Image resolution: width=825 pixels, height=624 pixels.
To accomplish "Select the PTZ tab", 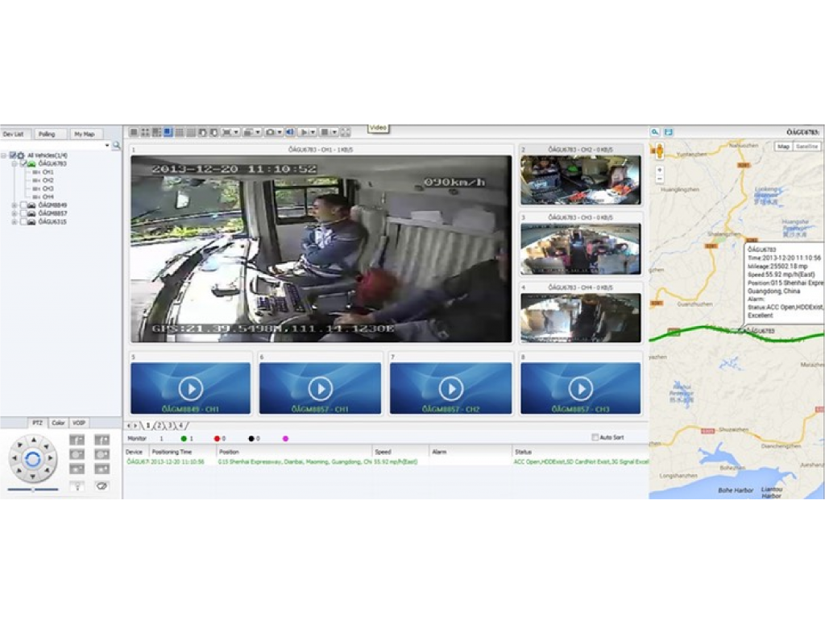I will coord(37,423).
